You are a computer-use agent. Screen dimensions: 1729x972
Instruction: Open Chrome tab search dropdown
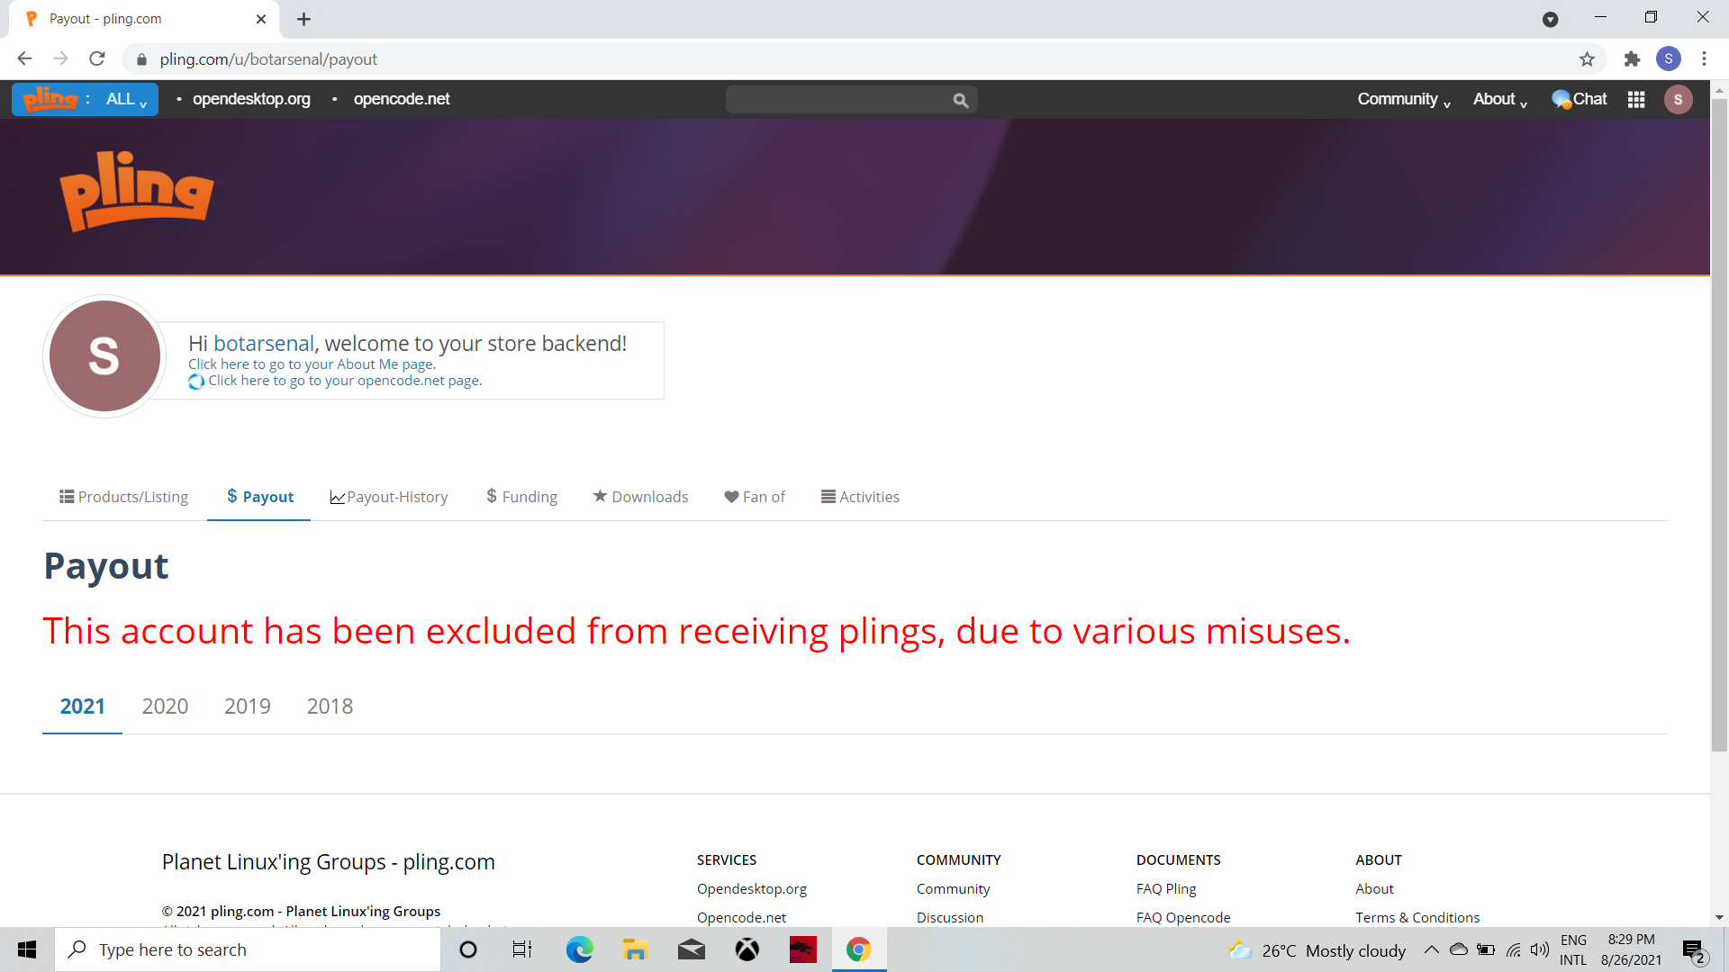point(1550,19)
